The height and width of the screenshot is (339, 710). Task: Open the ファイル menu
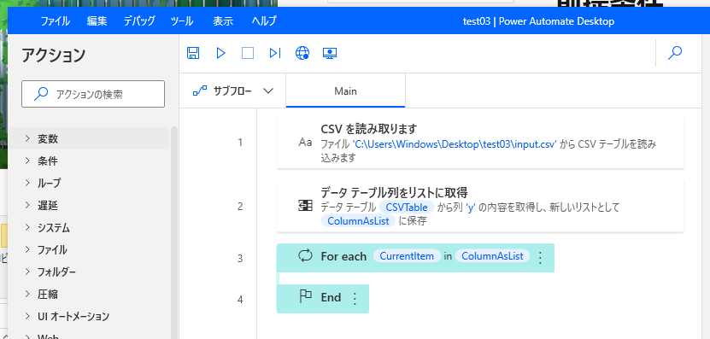click(56, 20)
